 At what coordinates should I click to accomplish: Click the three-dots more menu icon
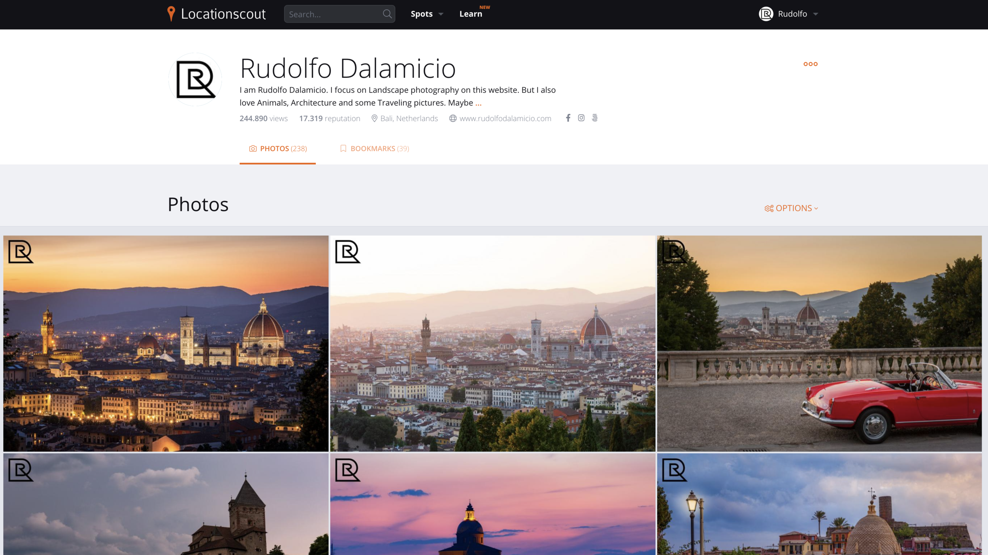tap(810, 64)
